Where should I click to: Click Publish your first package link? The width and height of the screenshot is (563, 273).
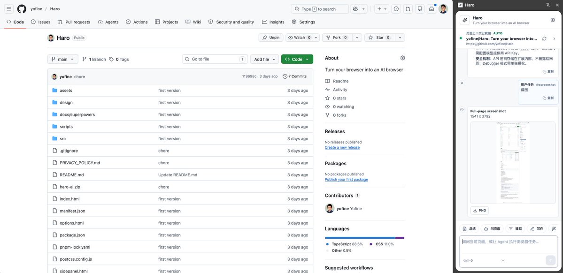(346, 179)
